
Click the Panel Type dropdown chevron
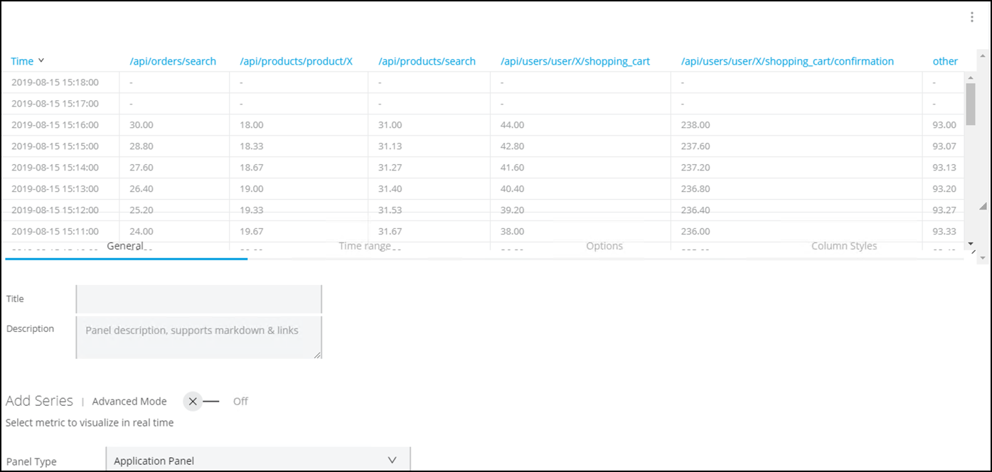[392, 460]
